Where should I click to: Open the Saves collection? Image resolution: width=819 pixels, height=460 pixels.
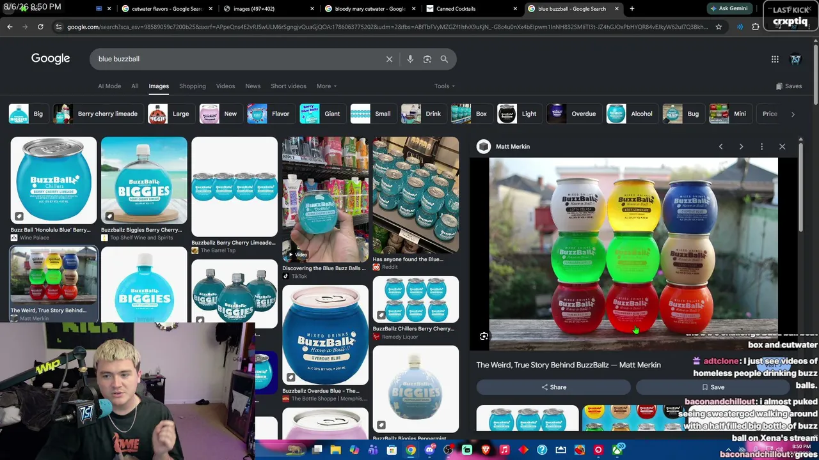788,86
